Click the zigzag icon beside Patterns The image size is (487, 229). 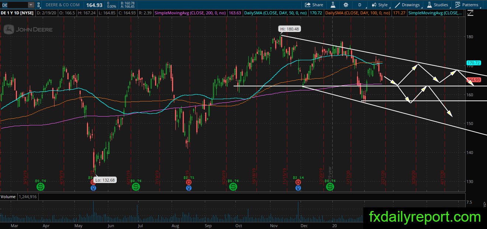click(458, 5)
